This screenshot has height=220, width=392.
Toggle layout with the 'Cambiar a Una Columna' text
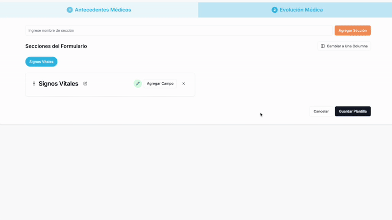tap(347, 46)
